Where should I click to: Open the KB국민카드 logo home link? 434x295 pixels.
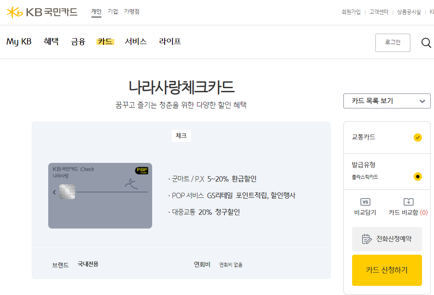[42, 12]
